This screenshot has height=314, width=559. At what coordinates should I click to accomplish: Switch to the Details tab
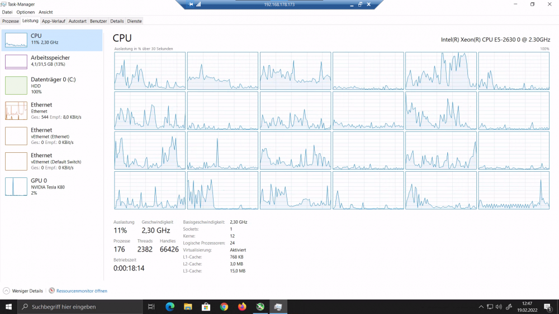(x=117, y=21)
